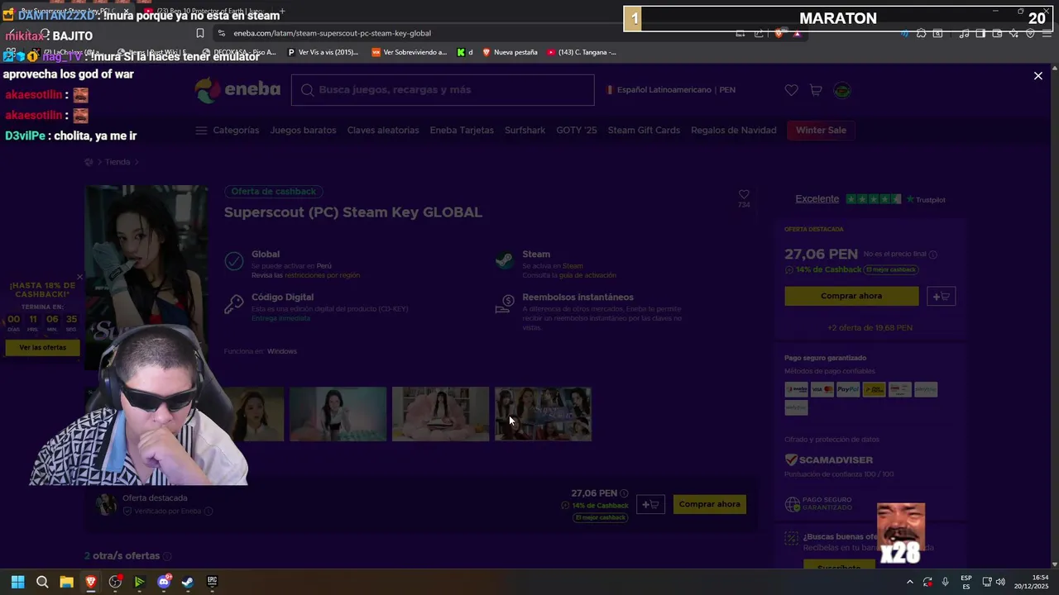Open the Regalos de Navidad menu item
Viewport: 1059px width, 595px height.
click(734, 131)
